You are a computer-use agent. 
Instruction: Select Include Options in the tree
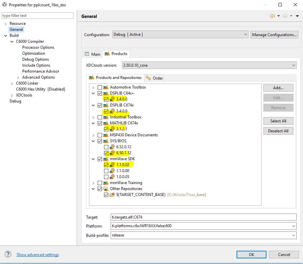click(x=36, y=65)
